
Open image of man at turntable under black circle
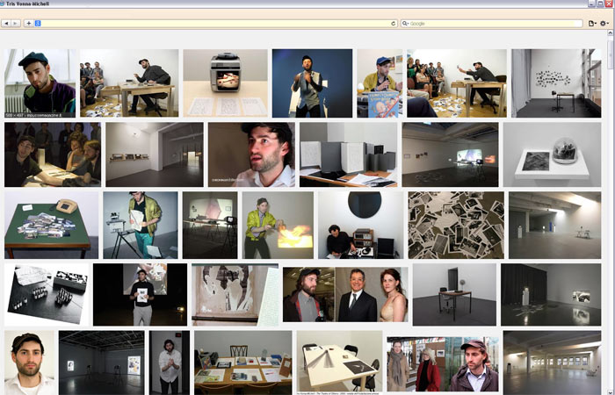(x=360, y=225)
